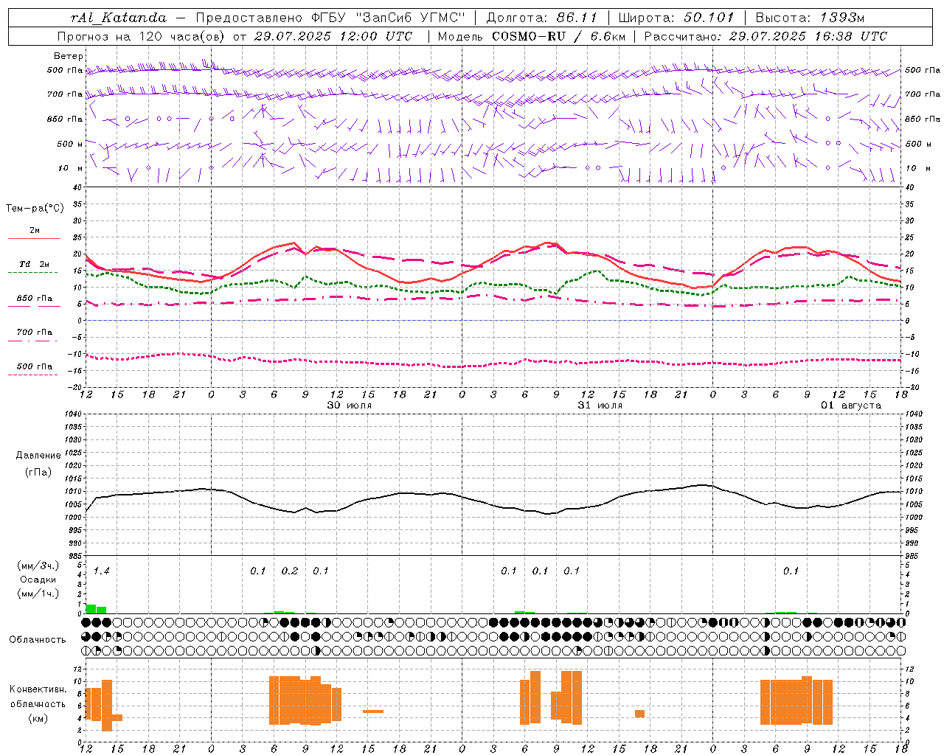944x755 pixels.
Task: Click the (км) unit under convective cloudiness
Action: pos(38,718)
